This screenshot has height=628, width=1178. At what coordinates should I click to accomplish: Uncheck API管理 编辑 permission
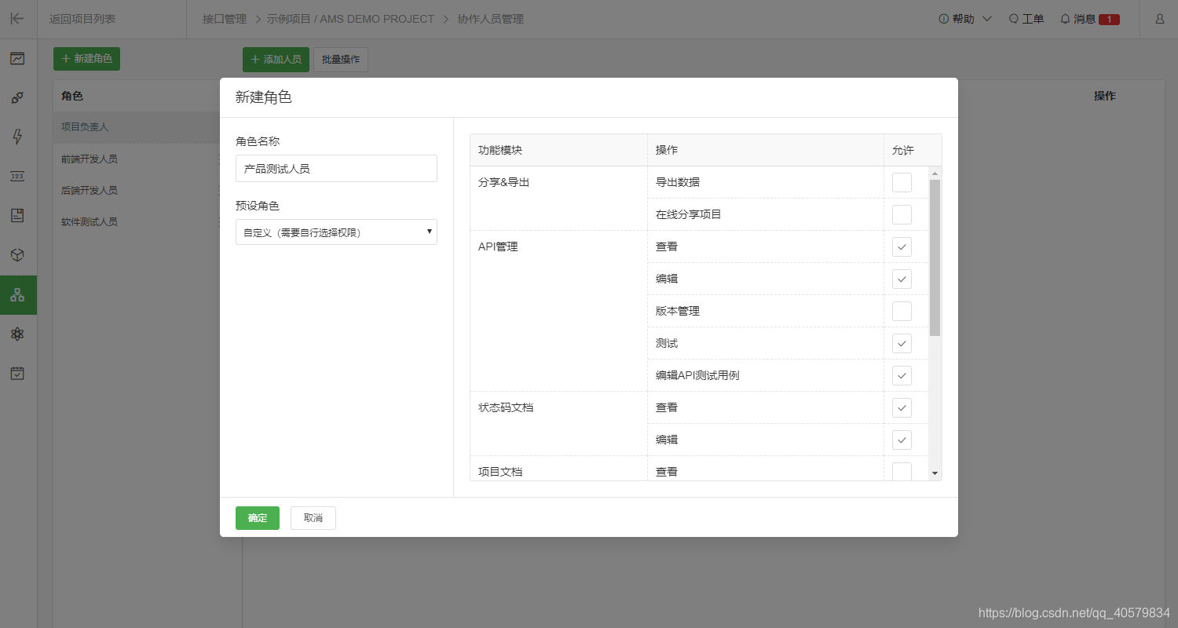(902, 279)
